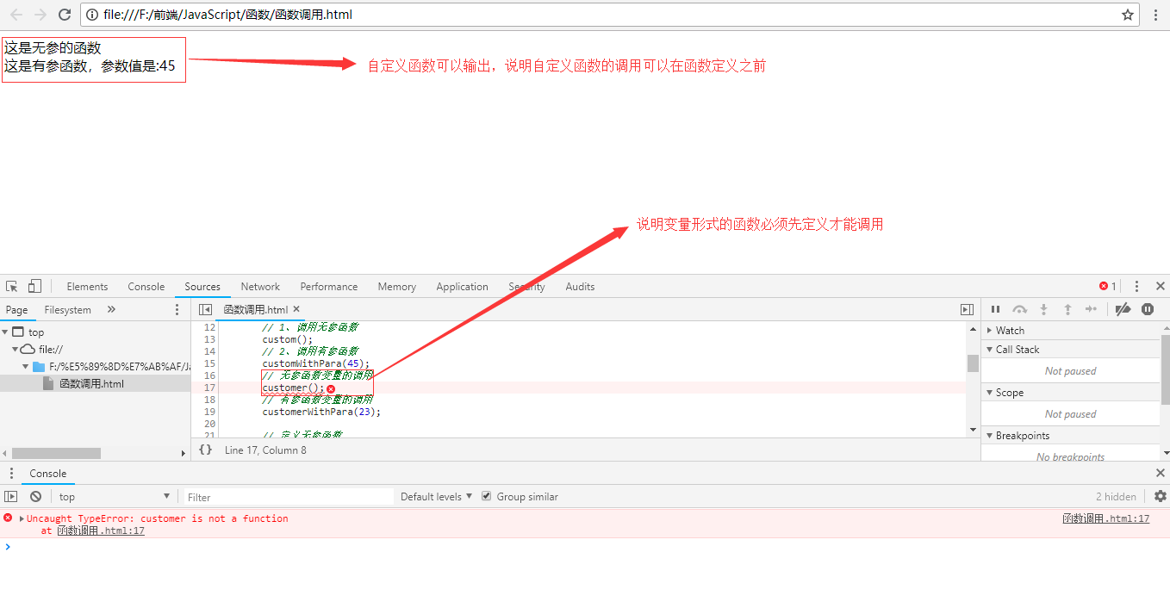Close the 函数调用.html editor tab
This screenshot has width=1170, height=608.
click(x=296, y=309)
